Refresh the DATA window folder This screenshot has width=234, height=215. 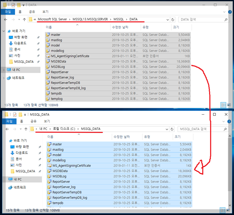(173, 20)
